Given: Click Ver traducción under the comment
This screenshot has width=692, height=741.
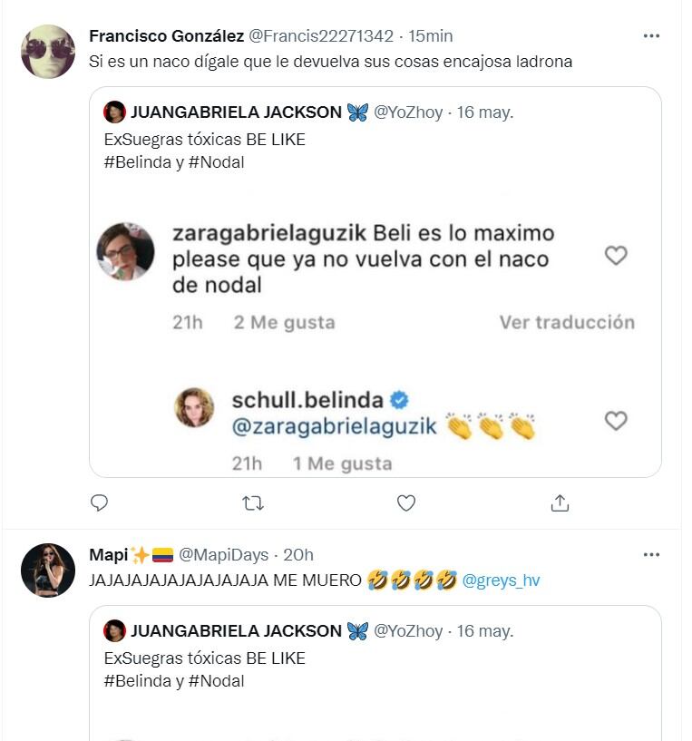Looking at the screenshot, I should (x=567, y=322).
